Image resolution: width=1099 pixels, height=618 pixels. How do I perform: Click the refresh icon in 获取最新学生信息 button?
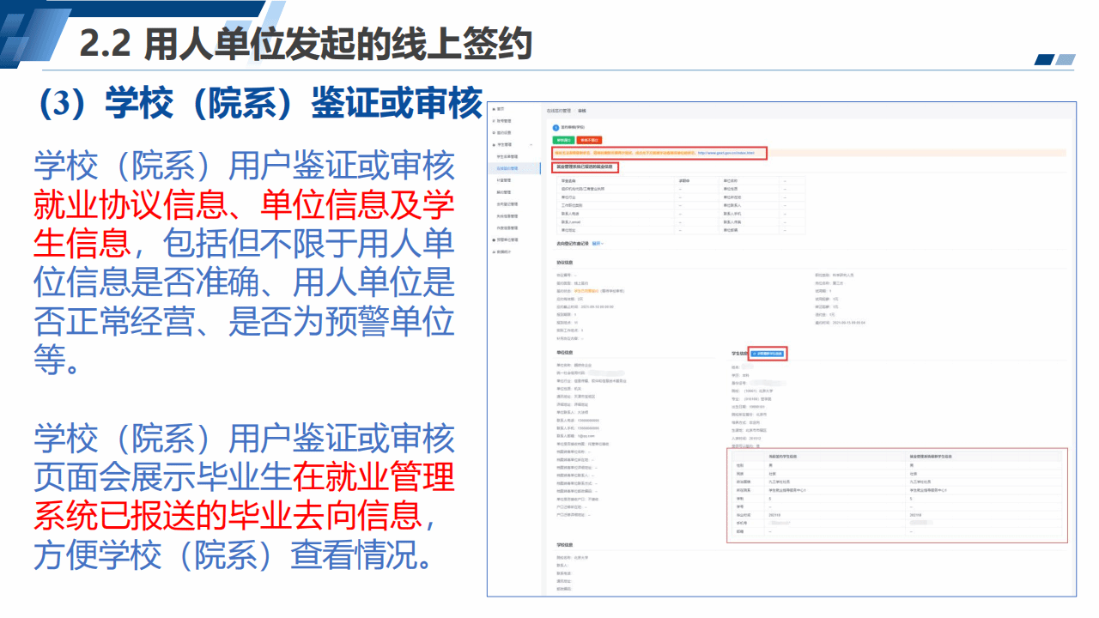coord(754,353)
